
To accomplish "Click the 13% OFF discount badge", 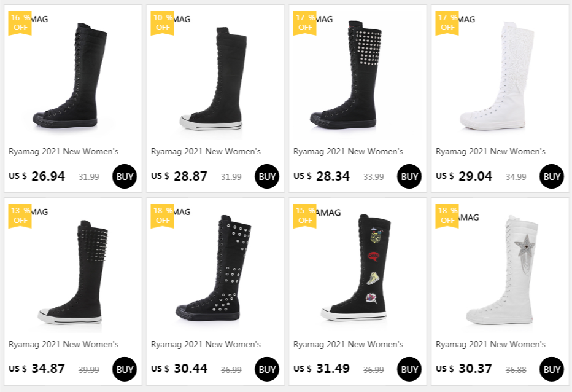I will coord(20,216).
